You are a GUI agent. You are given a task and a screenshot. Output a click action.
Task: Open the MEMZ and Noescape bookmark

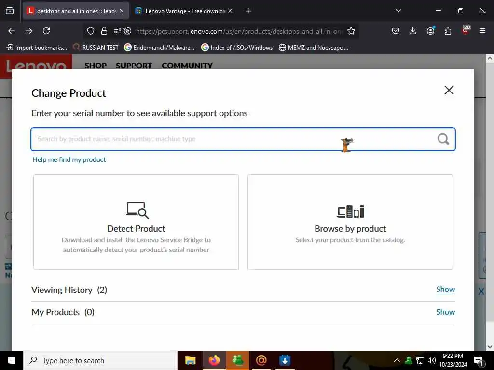point(314,48)
